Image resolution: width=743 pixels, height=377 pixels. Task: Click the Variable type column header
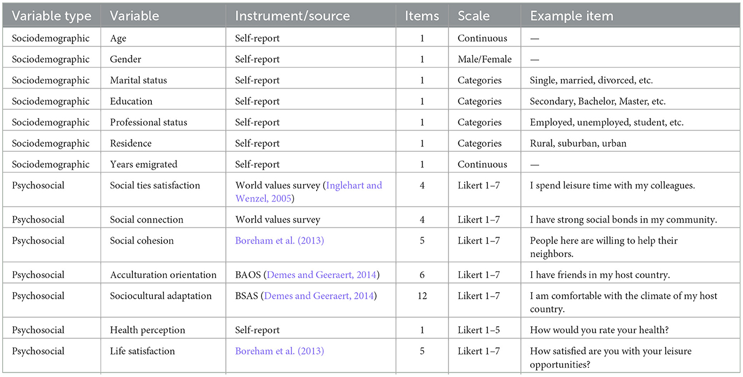[x=51, y=16]
